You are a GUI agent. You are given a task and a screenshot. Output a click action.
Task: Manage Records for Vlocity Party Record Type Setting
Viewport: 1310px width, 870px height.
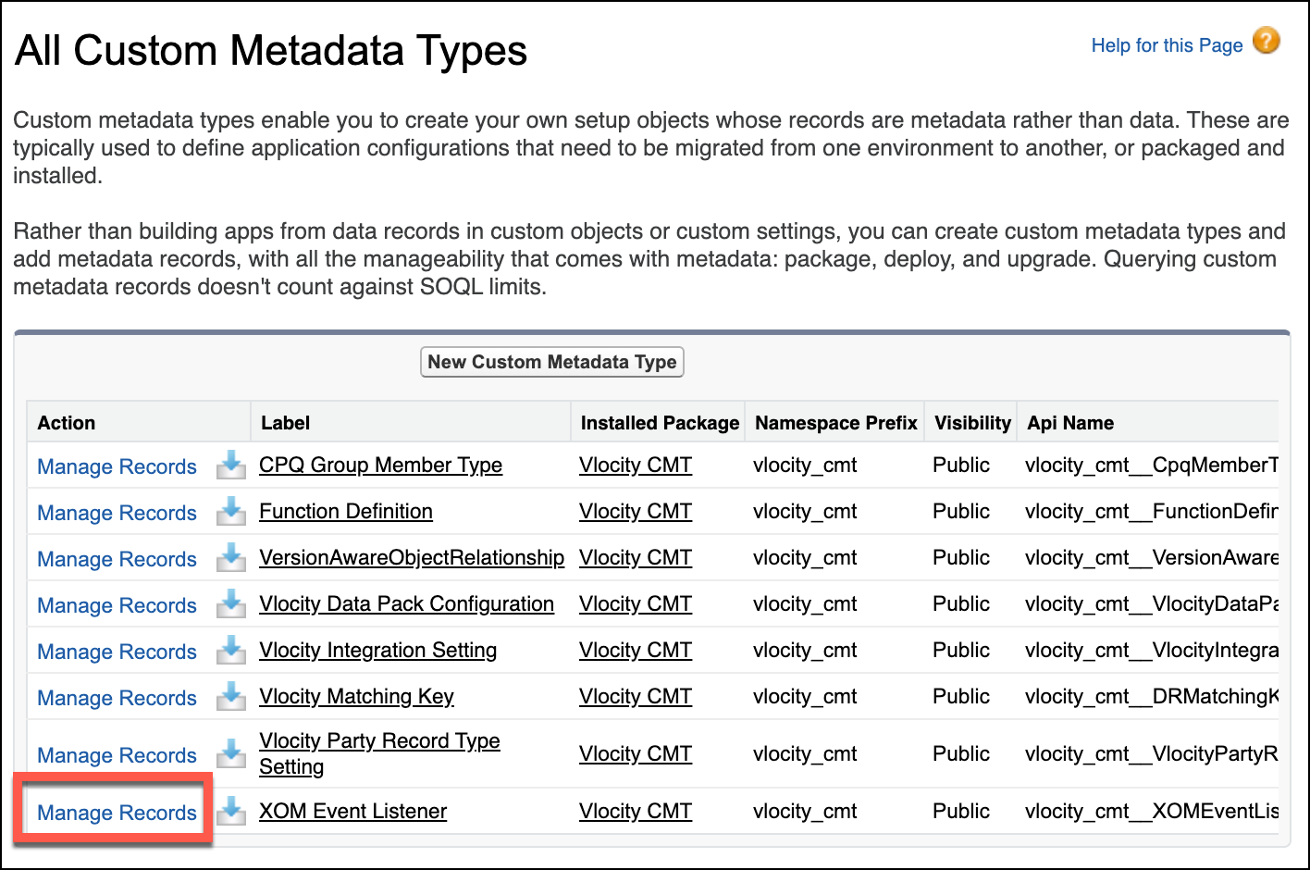117,755
